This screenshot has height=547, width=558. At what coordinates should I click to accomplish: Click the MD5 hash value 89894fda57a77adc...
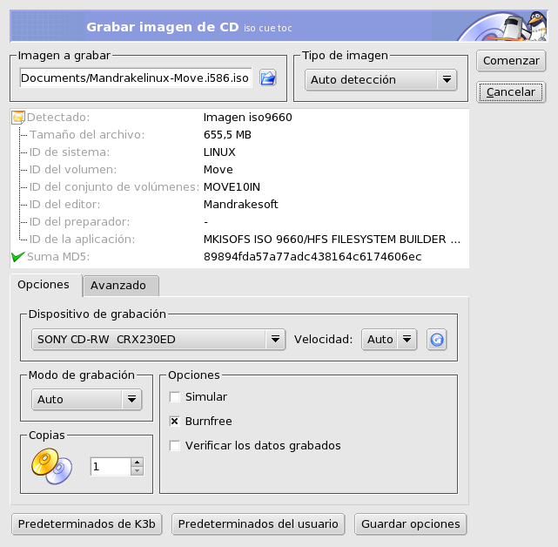pyautogui.click(x=313, y=257)
